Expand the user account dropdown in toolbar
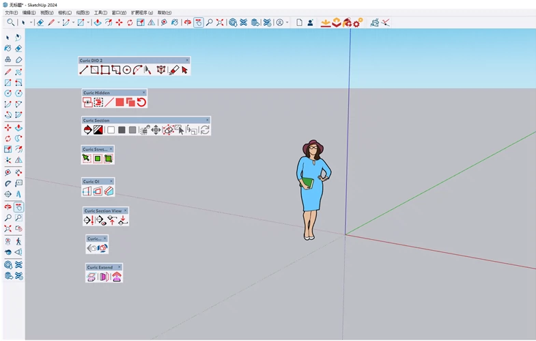536x341 pixels. (x=287, y=23)
